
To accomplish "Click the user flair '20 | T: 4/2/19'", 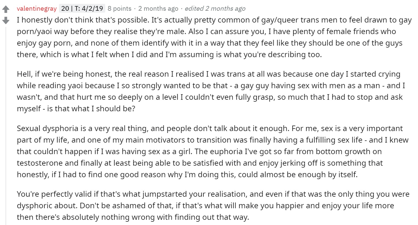I will 82,9.
